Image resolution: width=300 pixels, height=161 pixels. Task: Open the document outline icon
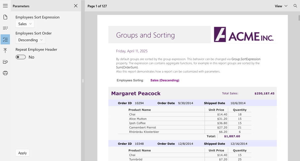(5, 28)
